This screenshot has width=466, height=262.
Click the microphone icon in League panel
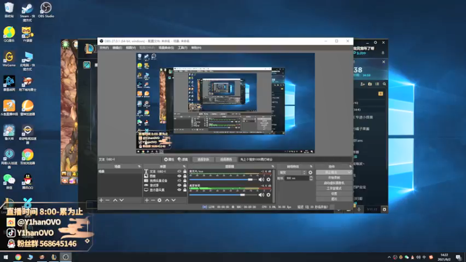click(x=359, y=210)
